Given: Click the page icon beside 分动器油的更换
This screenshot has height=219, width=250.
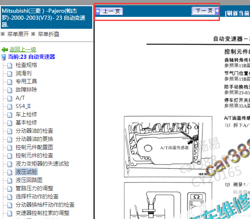Looking at the screenshot, I should [10, 139].
